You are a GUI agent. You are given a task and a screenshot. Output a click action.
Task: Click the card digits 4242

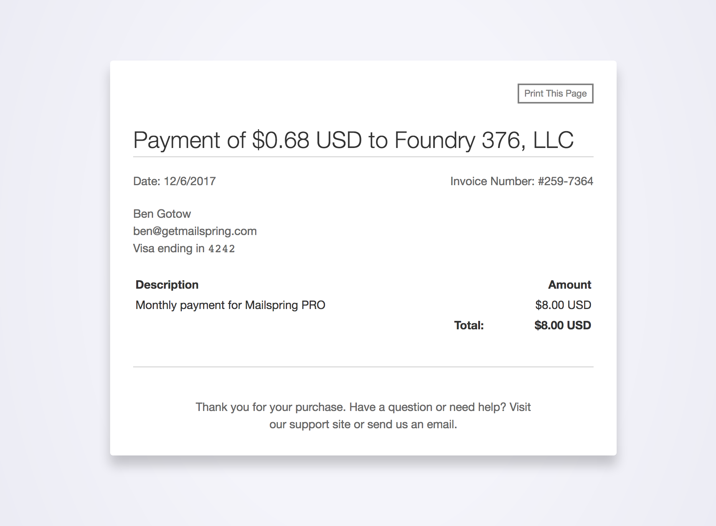coord(221,249)
